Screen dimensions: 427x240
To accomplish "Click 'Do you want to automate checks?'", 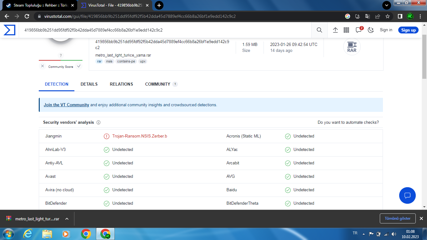I will [x=348, y=122].
